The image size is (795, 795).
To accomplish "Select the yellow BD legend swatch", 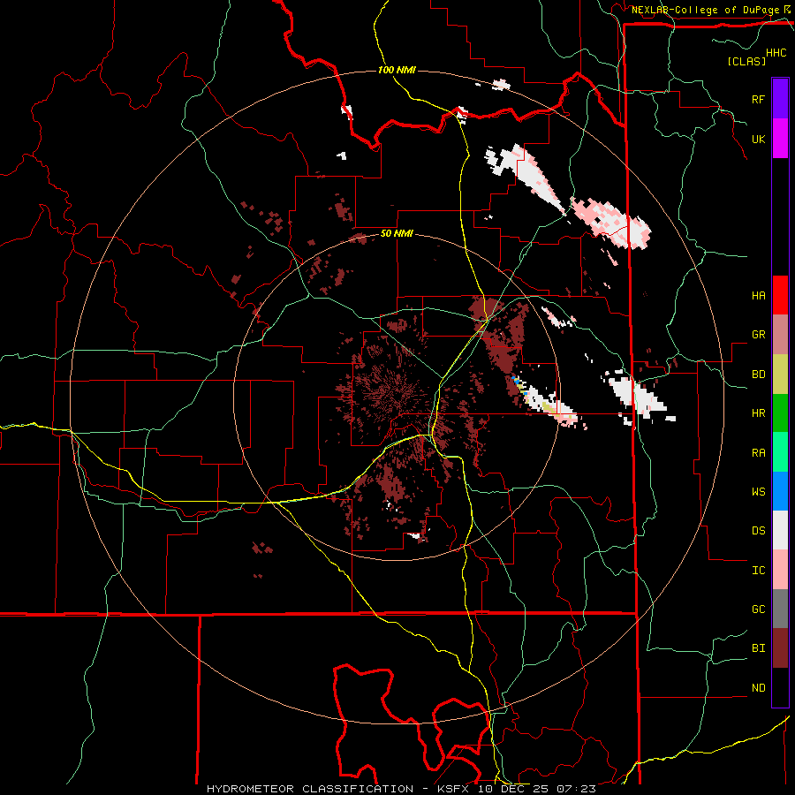I will (x=780, y=375).
